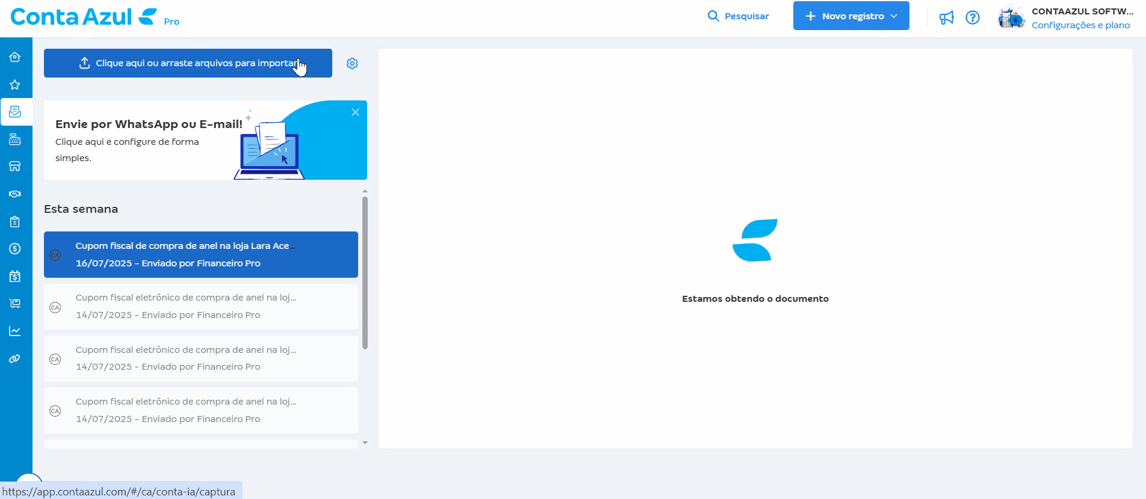Open Pesquisar search

coord(739,16)
